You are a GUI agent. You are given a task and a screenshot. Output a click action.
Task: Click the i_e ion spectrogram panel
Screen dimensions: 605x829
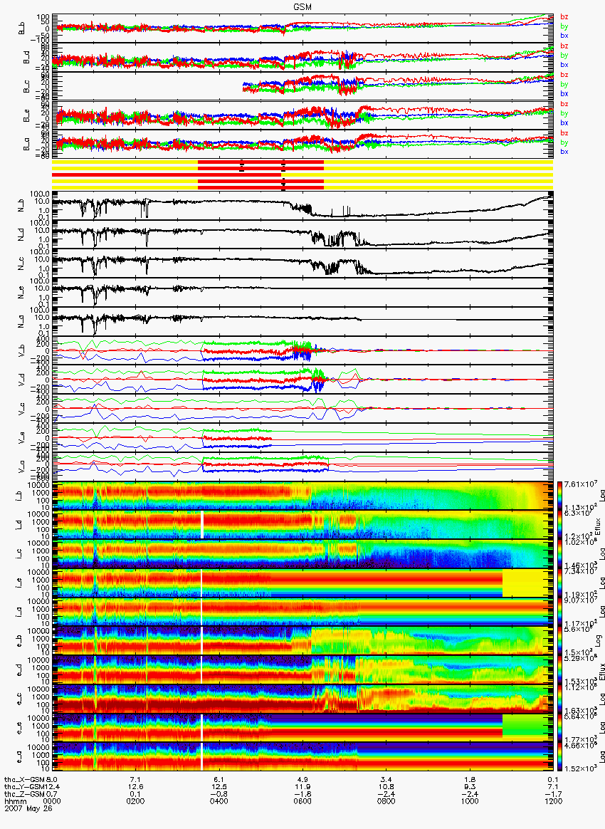(x=302, y=583)
